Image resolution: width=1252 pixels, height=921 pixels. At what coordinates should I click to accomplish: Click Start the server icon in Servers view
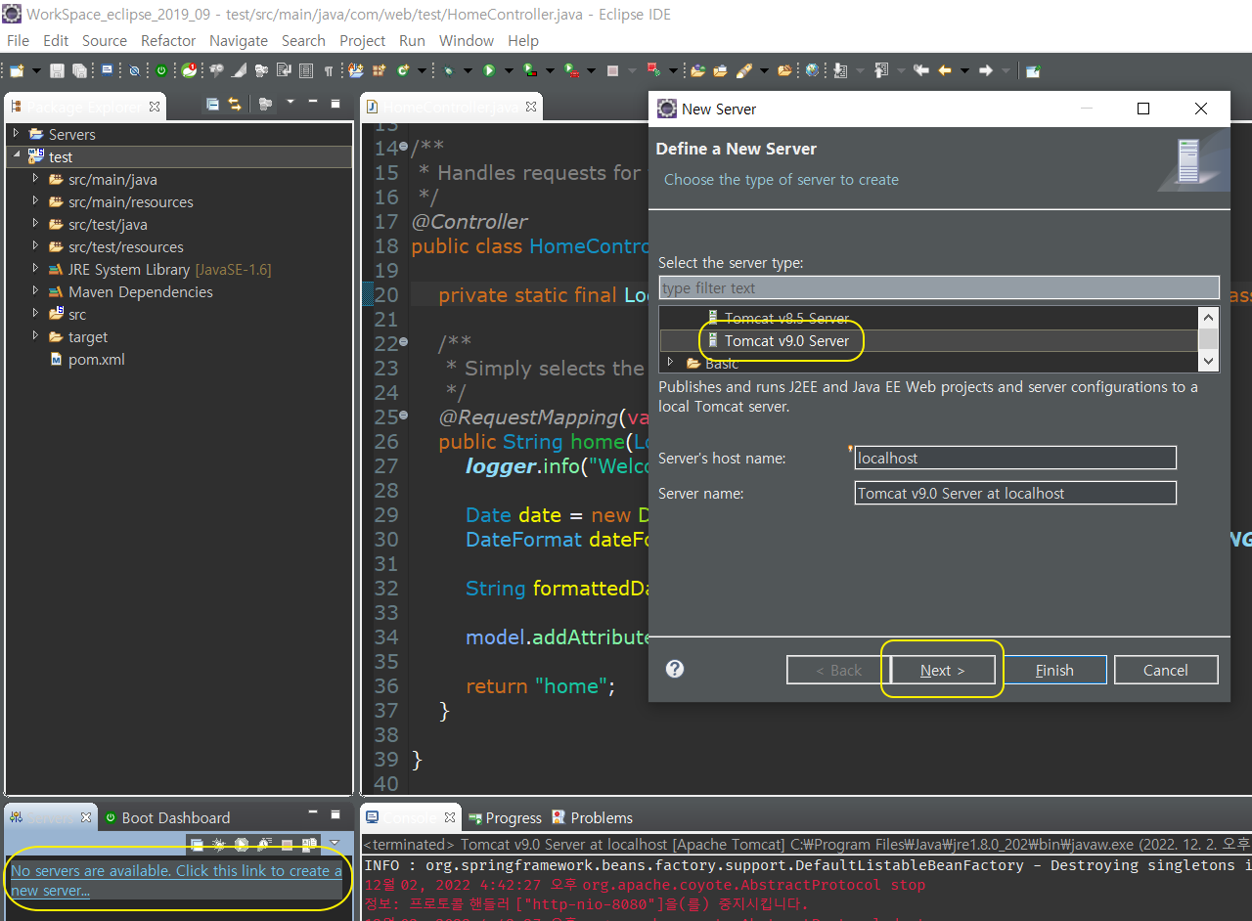[x=242, y=844]
